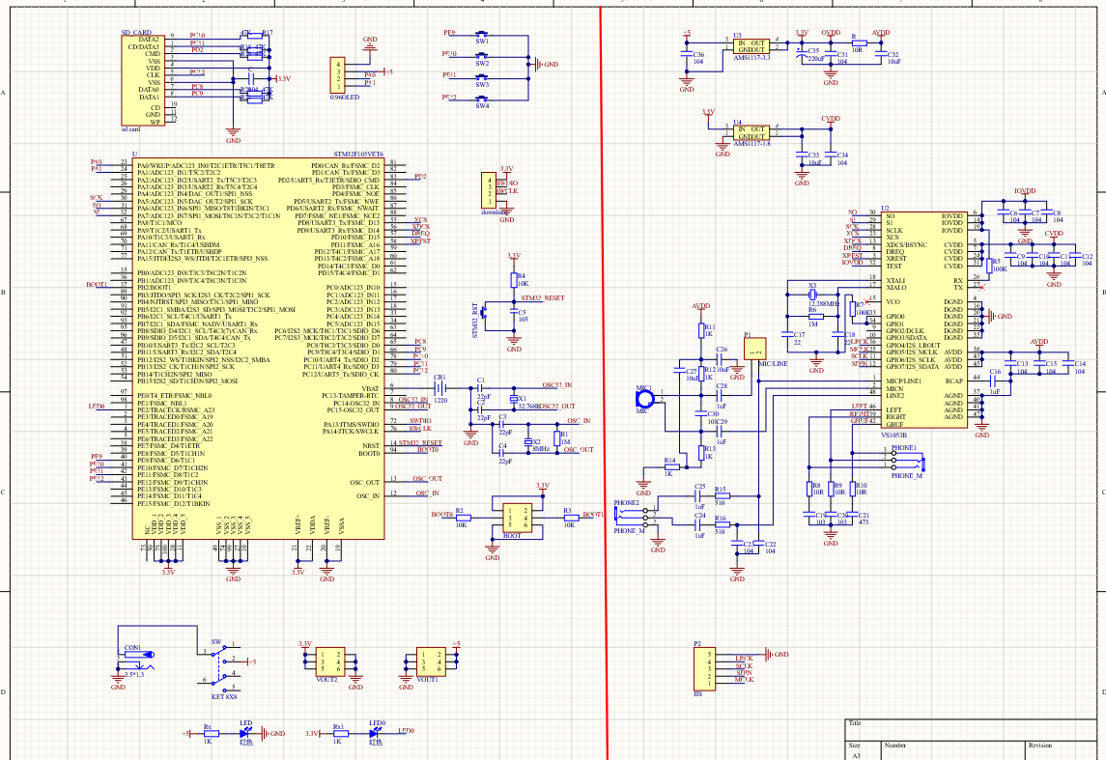Screen dimensions: 1106x760
Task: Click resistor Rx1 1K
Action: [x=339, y=733]
